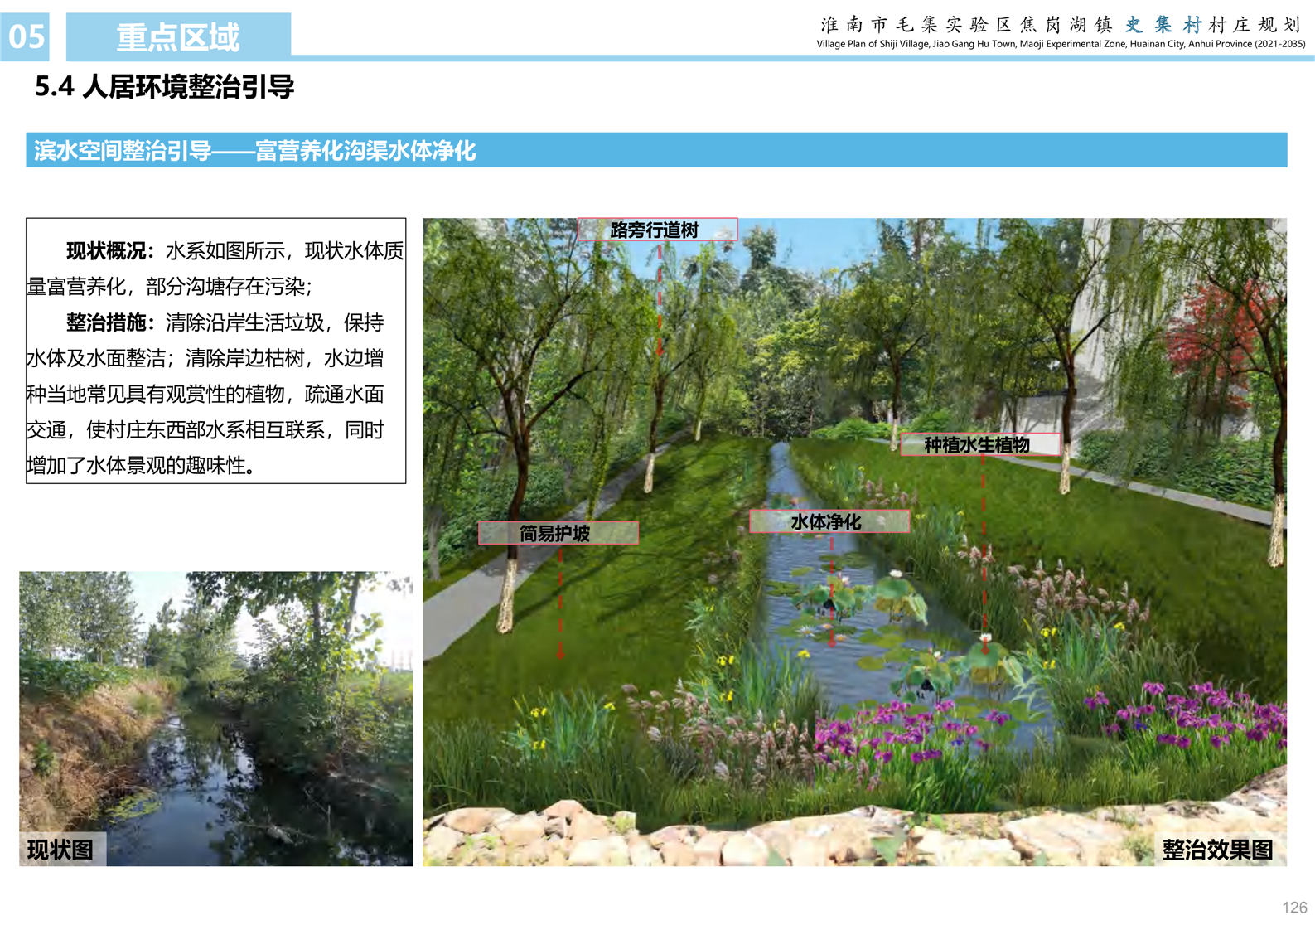1315x930 pixels.
Task: Click the 路旁行道树 callout label
Action: coord(656,230)
